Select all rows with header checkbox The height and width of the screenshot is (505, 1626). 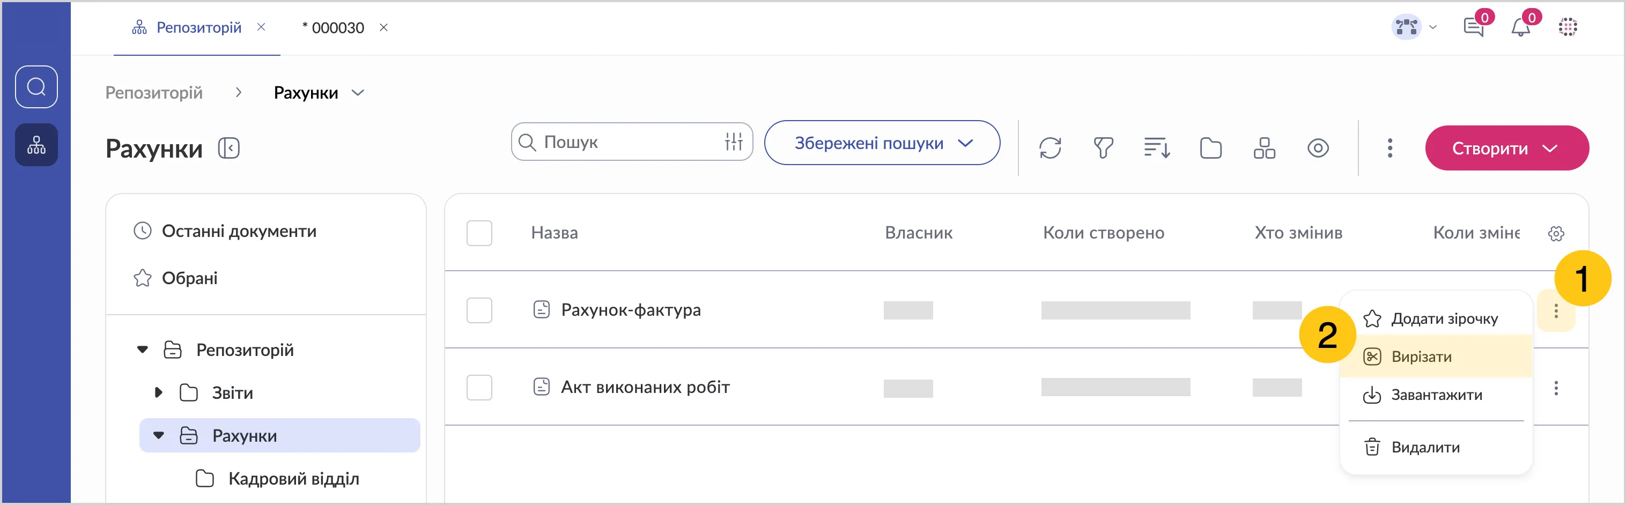pos(479,233)
